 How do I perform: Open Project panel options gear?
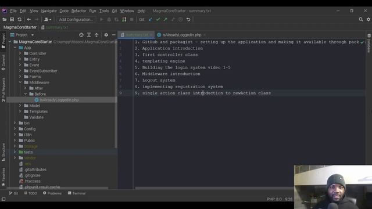[x=106, y=35]
